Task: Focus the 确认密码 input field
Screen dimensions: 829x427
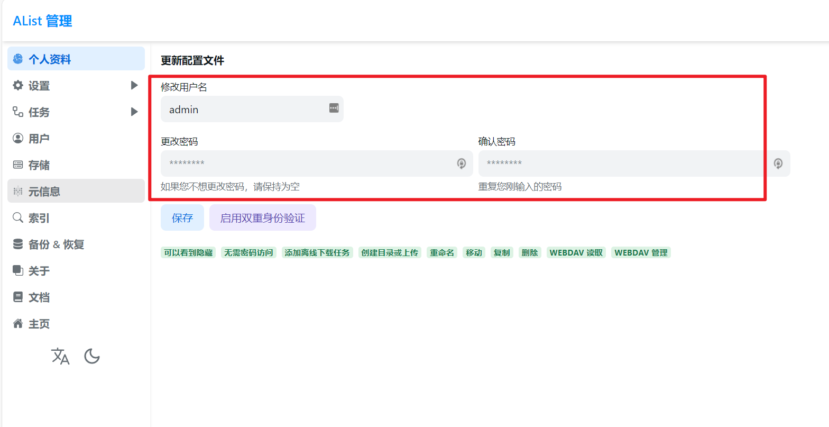Action: point(634,163)
